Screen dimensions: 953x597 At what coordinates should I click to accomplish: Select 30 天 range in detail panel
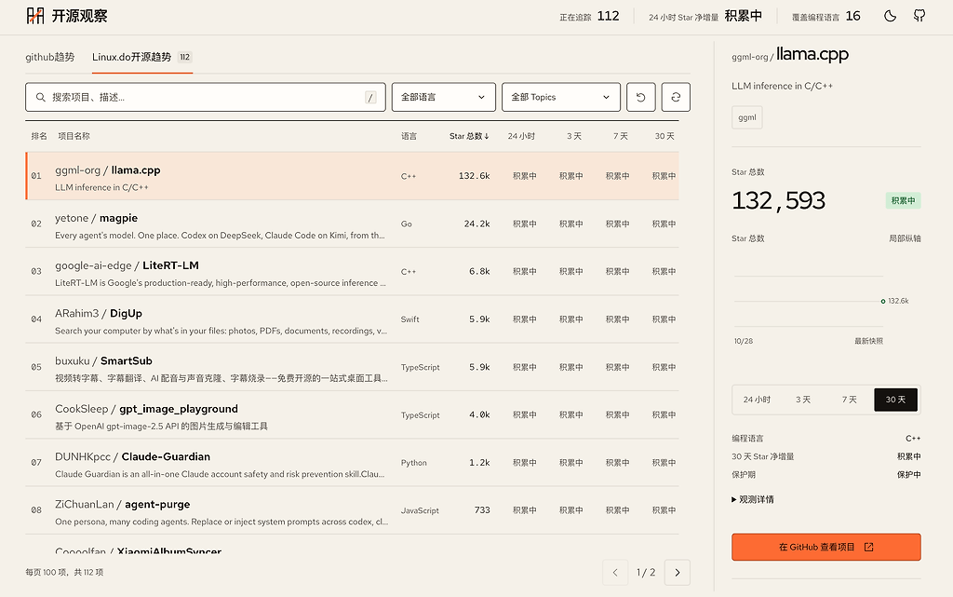895,400
